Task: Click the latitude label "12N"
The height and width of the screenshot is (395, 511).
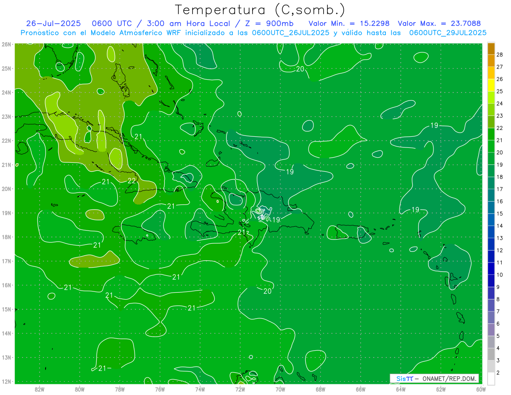Action: (6, 381)
